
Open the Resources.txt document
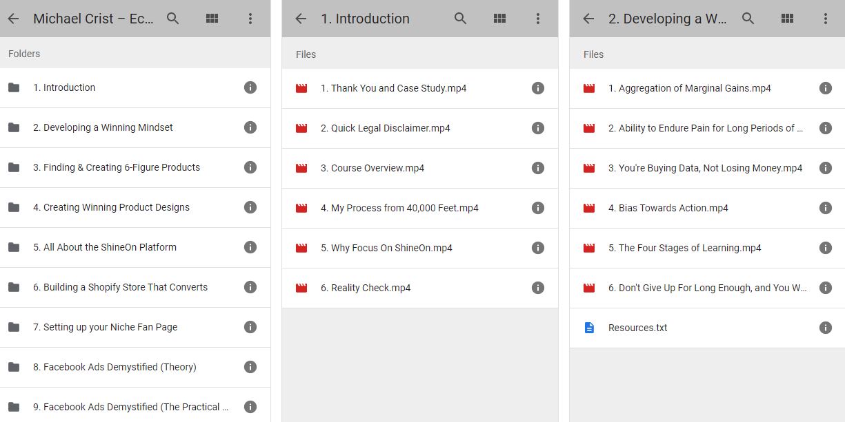[x=707, y=328]
